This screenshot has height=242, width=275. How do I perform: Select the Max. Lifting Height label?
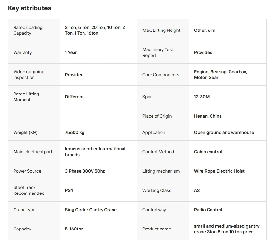[x=161, y=30]
